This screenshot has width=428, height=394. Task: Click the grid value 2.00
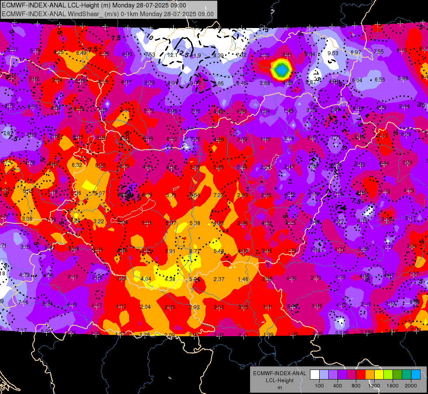(264, 55)
